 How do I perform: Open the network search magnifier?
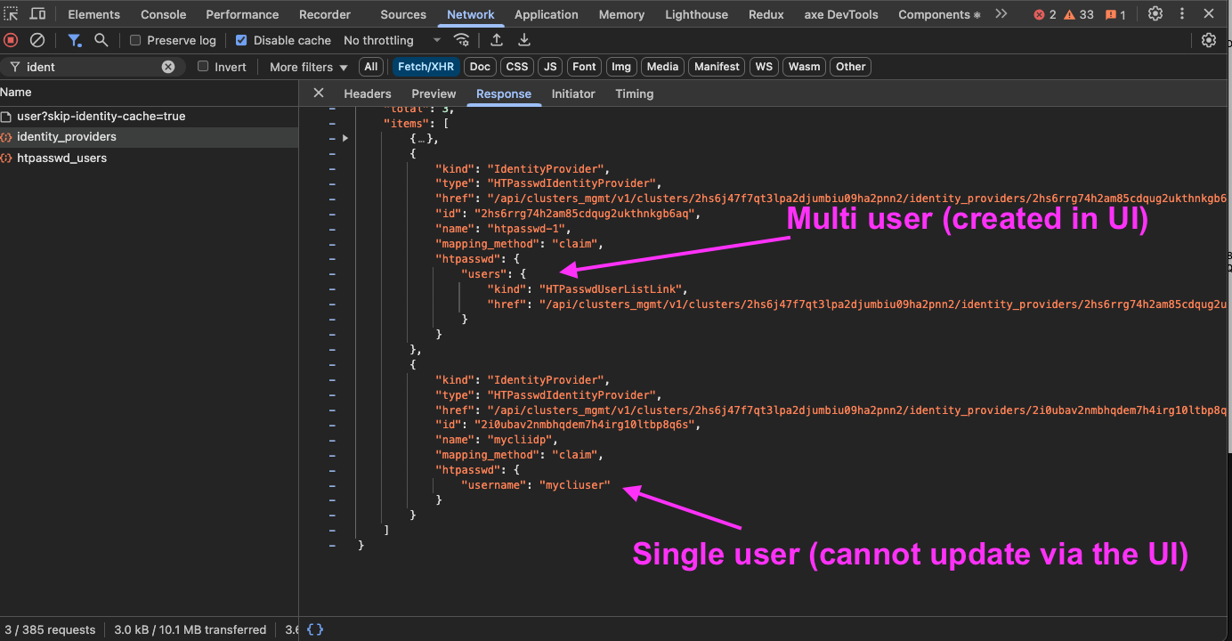tap(101, 40)
